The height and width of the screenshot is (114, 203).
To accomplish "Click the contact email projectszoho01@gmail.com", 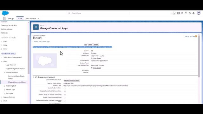I will [x=99, y=60].
